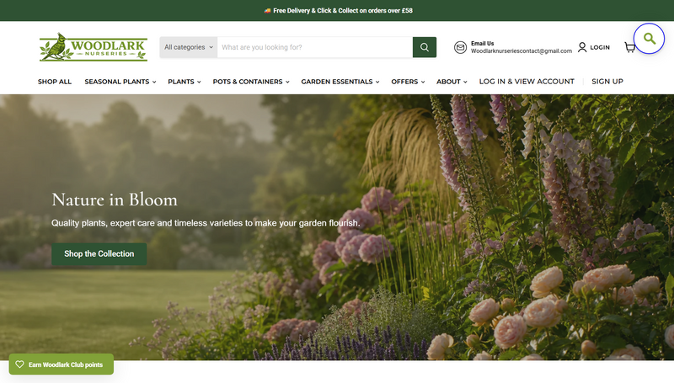Click the user login person icon
Image resolution: width=674 pixels, height=383 pixels.
tap(582, 47)
